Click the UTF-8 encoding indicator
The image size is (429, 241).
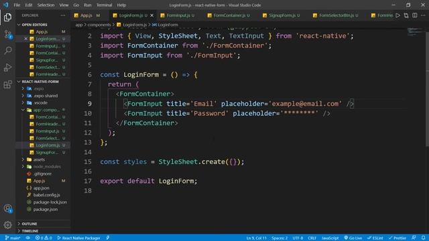(298, 238)
